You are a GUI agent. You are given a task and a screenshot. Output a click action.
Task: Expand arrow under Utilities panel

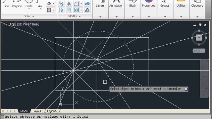click(x=181, y=17)
